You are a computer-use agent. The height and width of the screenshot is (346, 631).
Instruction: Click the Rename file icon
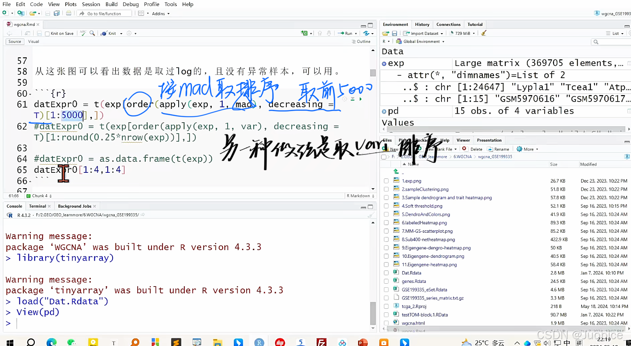(490, 149)
